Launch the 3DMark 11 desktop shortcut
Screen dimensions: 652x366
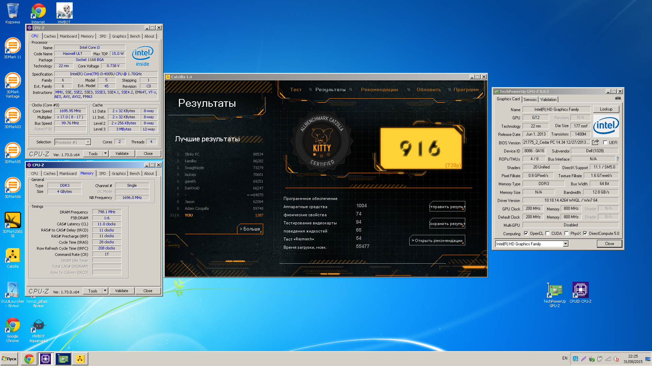13,48
